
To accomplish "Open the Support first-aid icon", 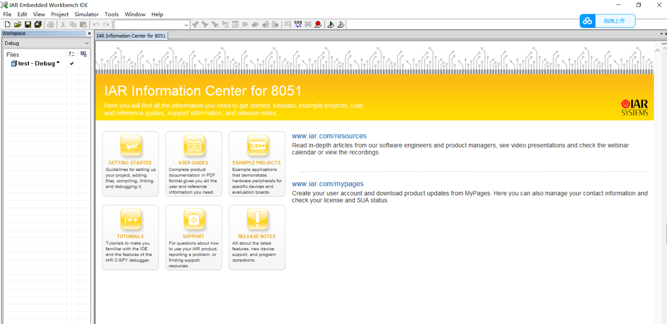I will [x=194, y=219].
